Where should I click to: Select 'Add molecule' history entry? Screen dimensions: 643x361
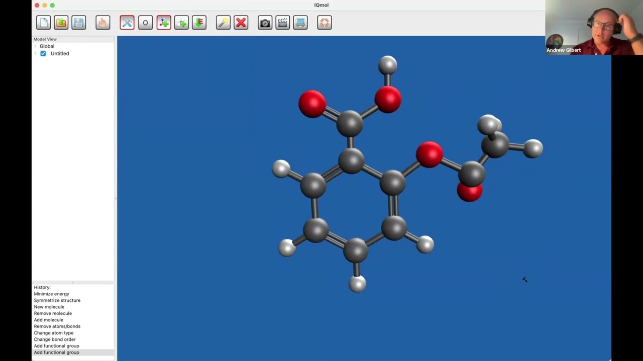[49, 320]
